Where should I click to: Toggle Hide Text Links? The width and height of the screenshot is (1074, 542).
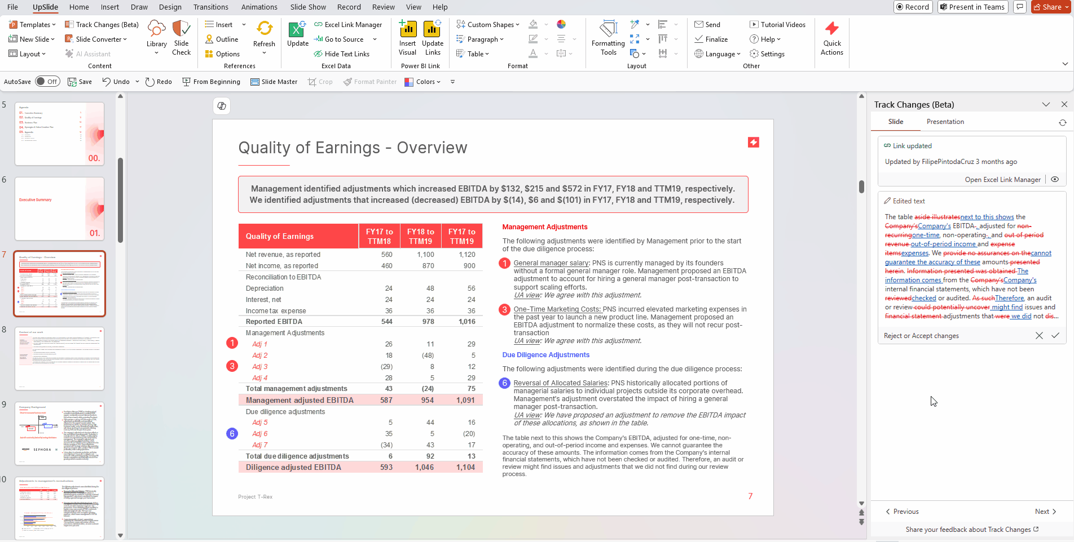341,54
